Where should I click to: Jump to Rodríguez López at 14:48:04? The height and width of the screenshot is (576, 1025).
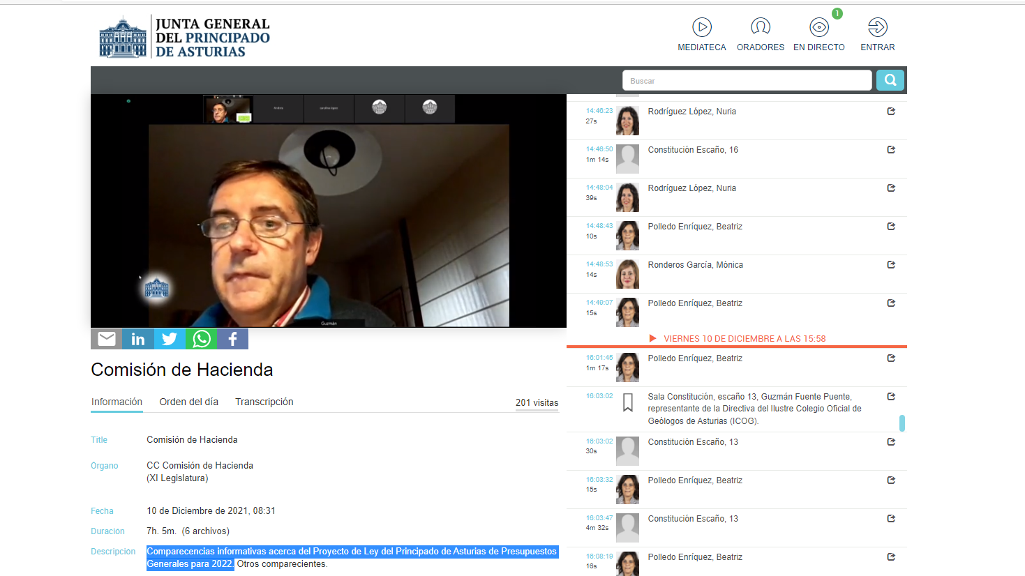[x=691, y=188]
